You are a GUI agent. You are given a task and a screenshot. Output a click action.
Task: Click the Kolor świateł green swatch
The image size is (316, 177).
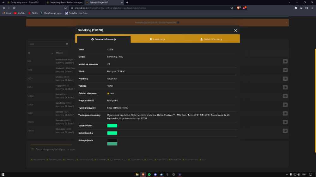tap(112, 126)
